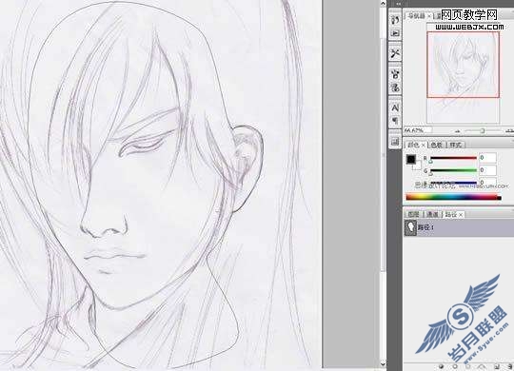The width and height of the screenshot is (514, 371).
Task: Click Create new path icon in Paths panel
Action: point(497,366)
